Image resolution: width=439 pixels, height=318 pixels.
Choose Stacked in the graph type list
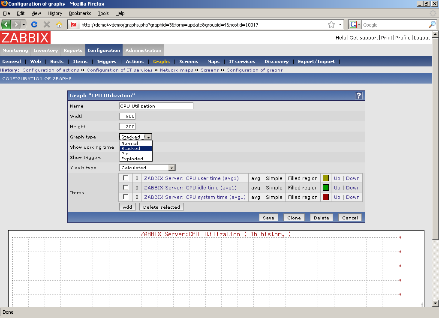[x=136, y=148]
